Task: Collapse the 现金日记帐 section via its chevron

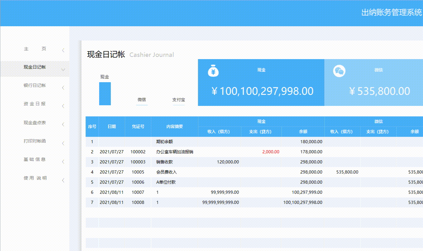Action: point(63,69)
